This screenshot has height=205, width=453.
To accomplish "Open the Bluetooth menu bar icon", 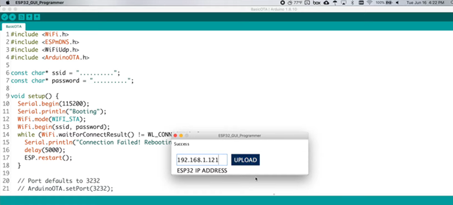I will pos(352,3).
